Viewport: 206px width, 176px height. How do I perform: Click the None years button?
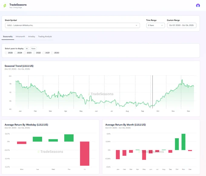[33, 49]
